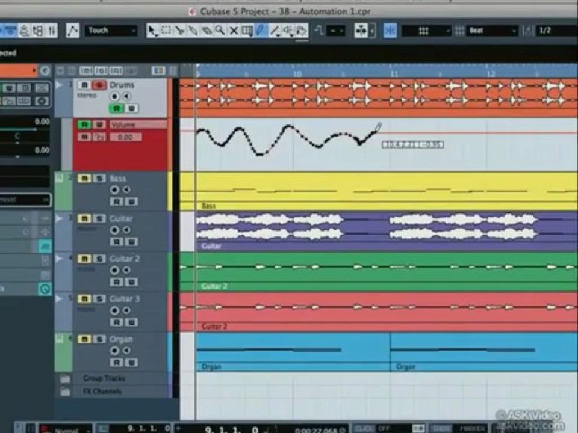
Task: Open the automation panel icon
Action: 73,31
